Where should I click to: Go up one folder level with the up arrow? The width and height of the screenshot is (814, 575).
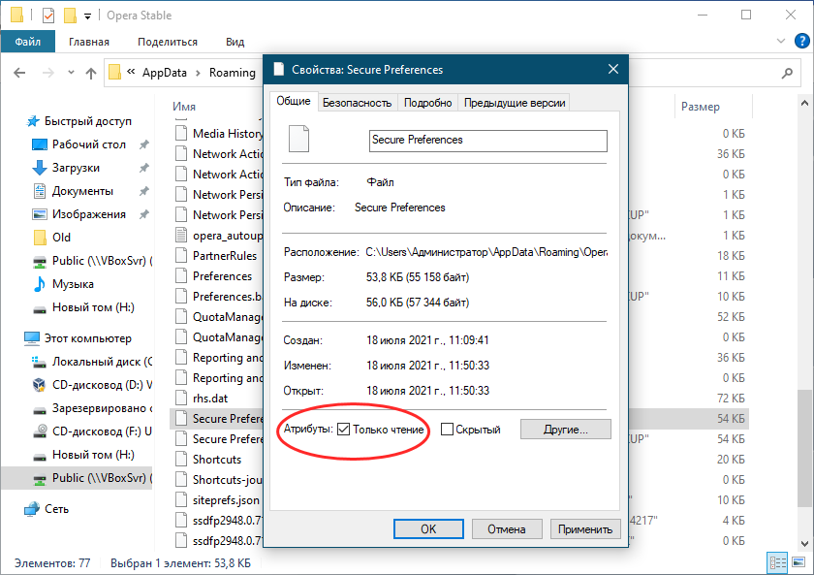pos(91,73)
